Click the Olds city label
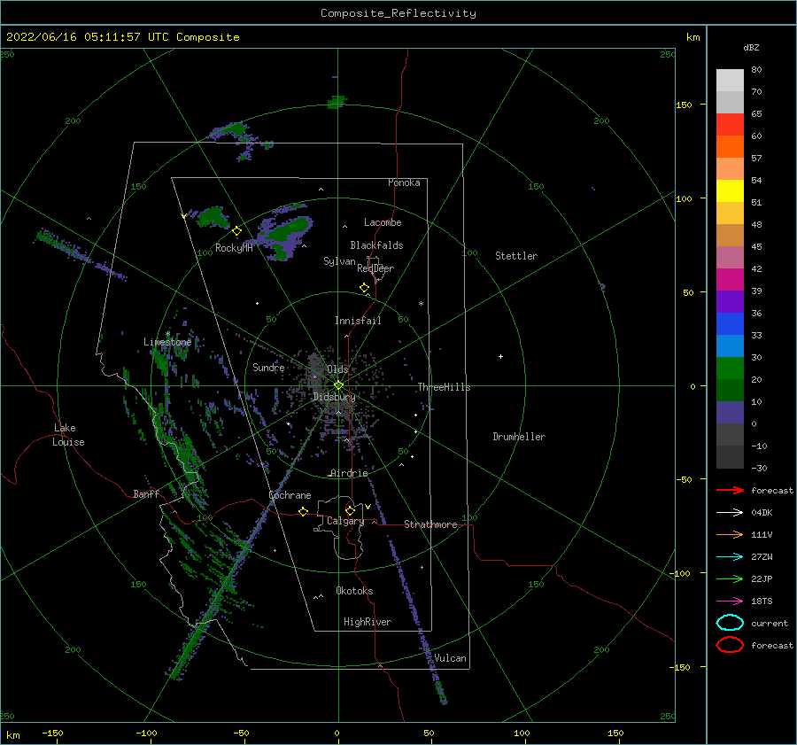 click(337, 369)
